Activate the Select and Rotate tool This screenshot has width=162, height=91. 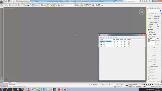(30, 5)
